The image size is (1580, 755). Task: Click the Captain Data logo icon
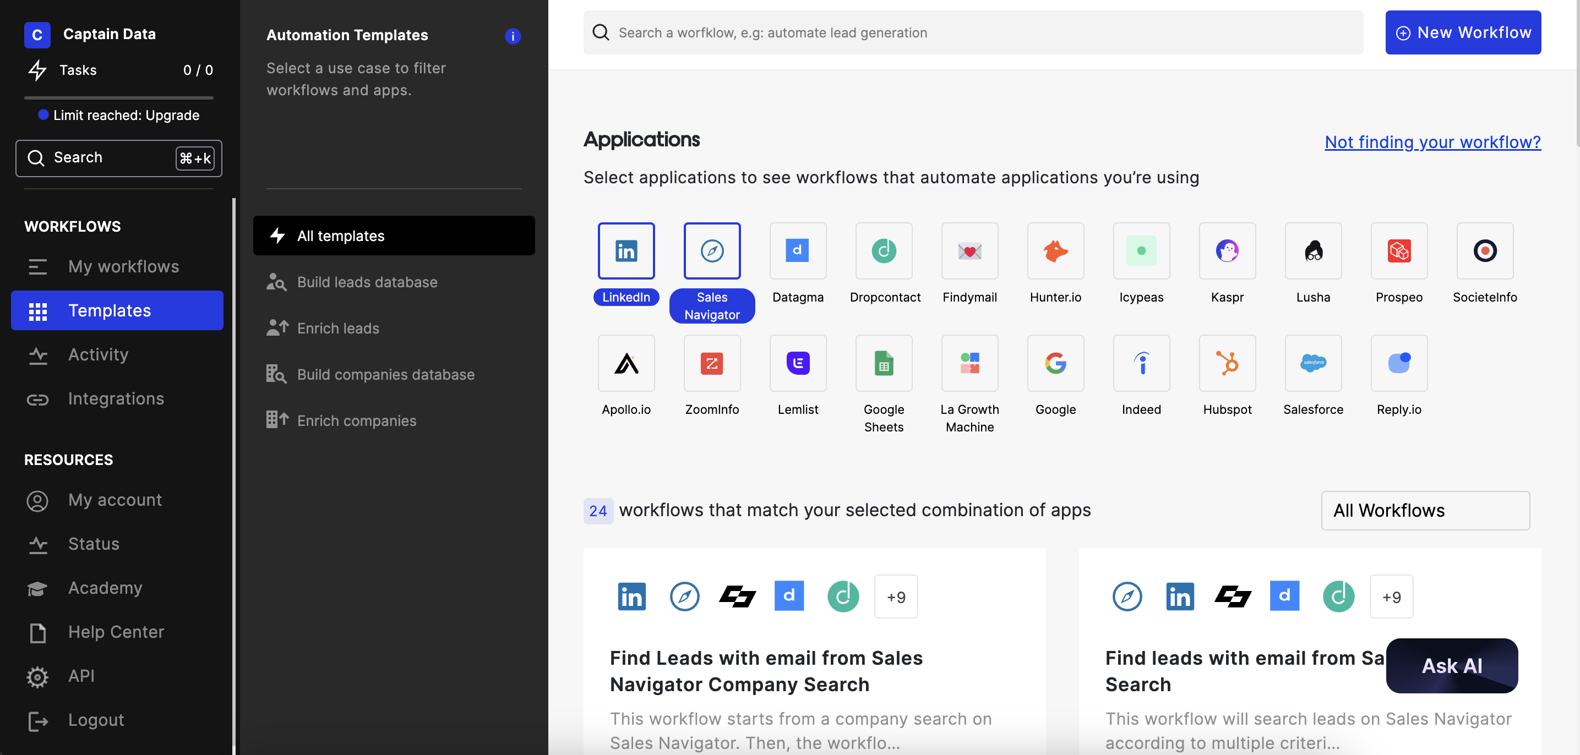coord(37,34)
